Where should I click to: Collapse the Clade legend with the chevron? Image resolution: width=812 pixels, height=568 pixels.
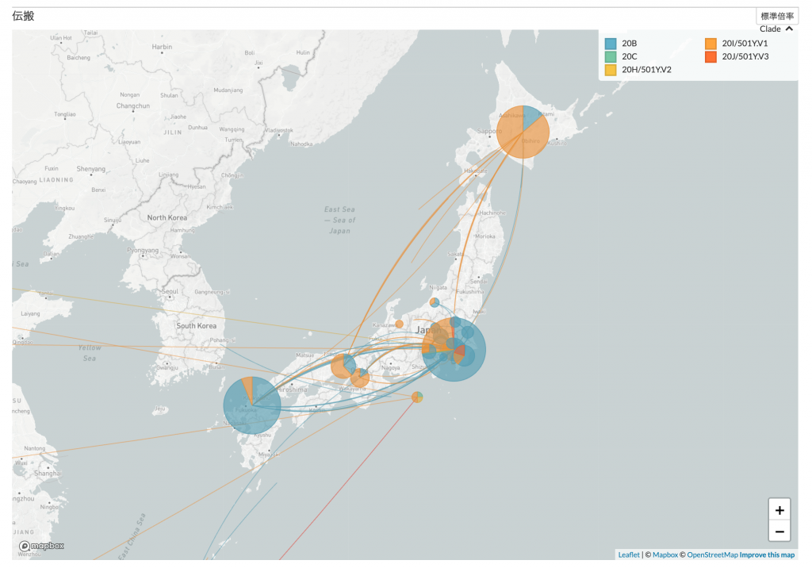click(x=789, y=29)
